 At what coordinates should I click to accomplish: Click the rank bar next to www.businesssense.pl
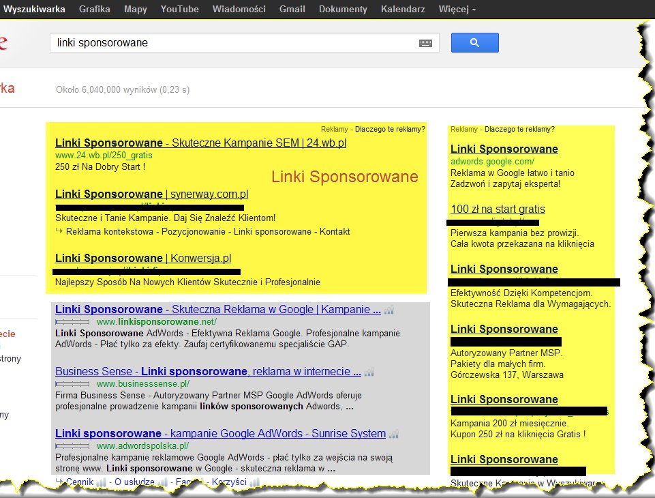pyautogui.click(x=72, y=384)
